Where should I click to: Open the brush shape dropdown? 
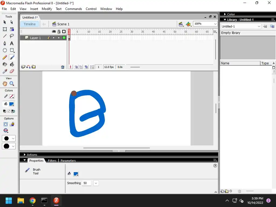[x=9, y=146]
